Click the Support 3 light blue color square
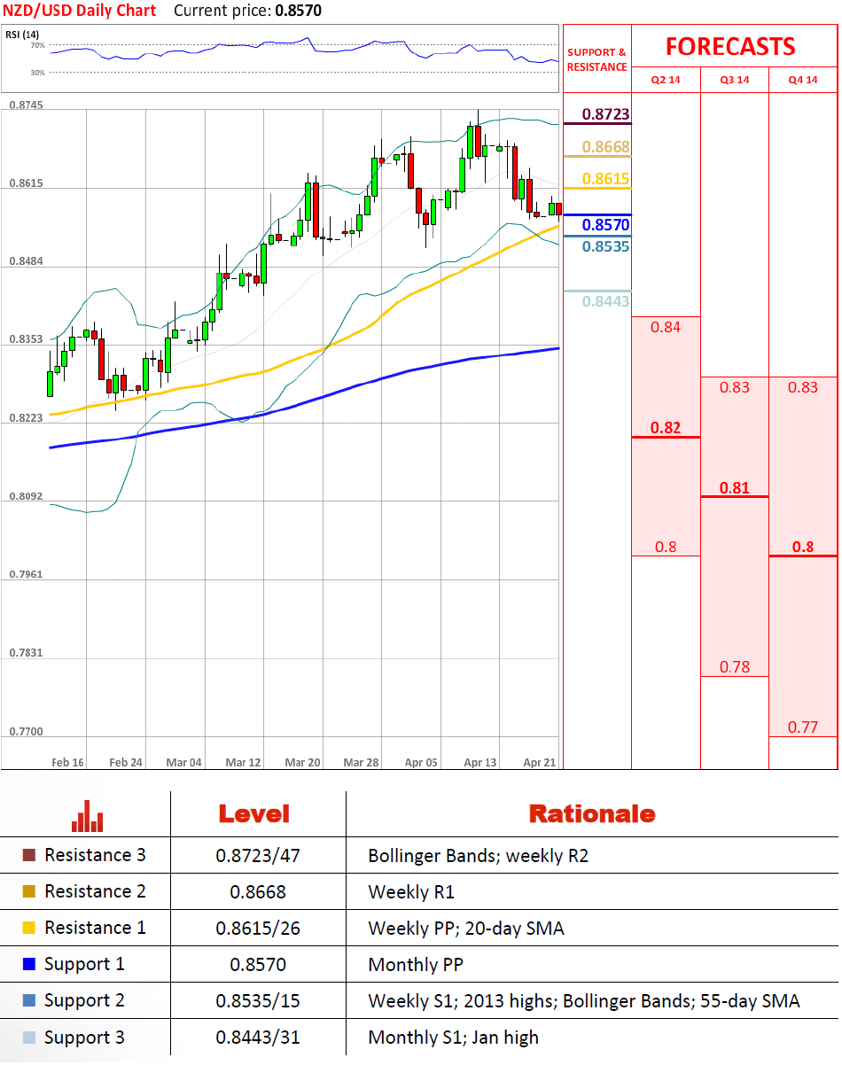Image resolution: width=842 pixels, height=1065 pixels. pyautogui.click(x=29, y=1038)
